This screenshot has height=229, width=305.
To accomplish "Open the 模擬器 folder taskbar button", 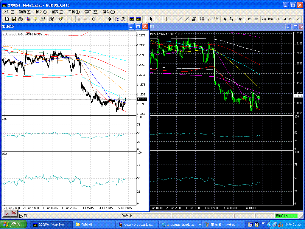I will click(x=94, y=225).
